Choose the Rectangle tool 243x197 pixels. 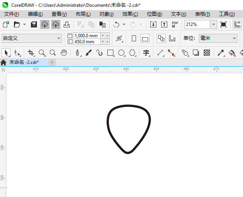click(x=110, y=53)
